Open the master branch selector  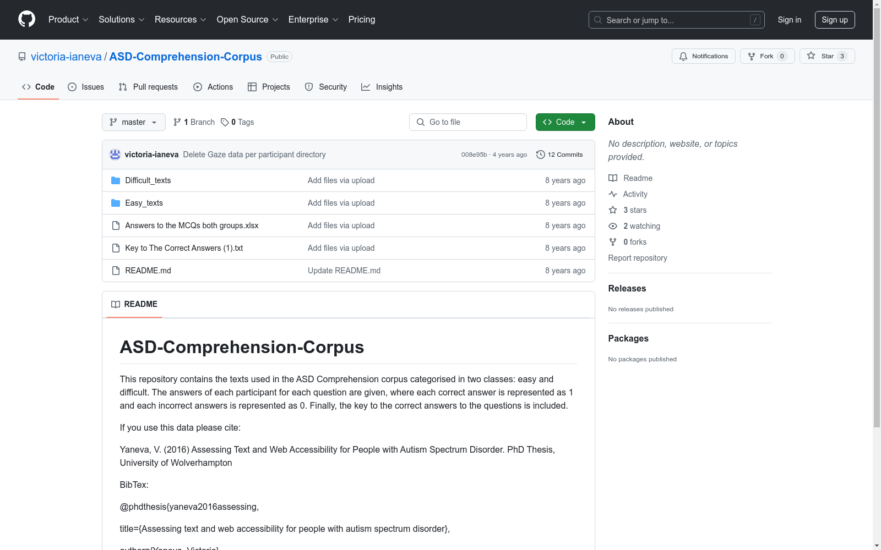coord(134,122)
